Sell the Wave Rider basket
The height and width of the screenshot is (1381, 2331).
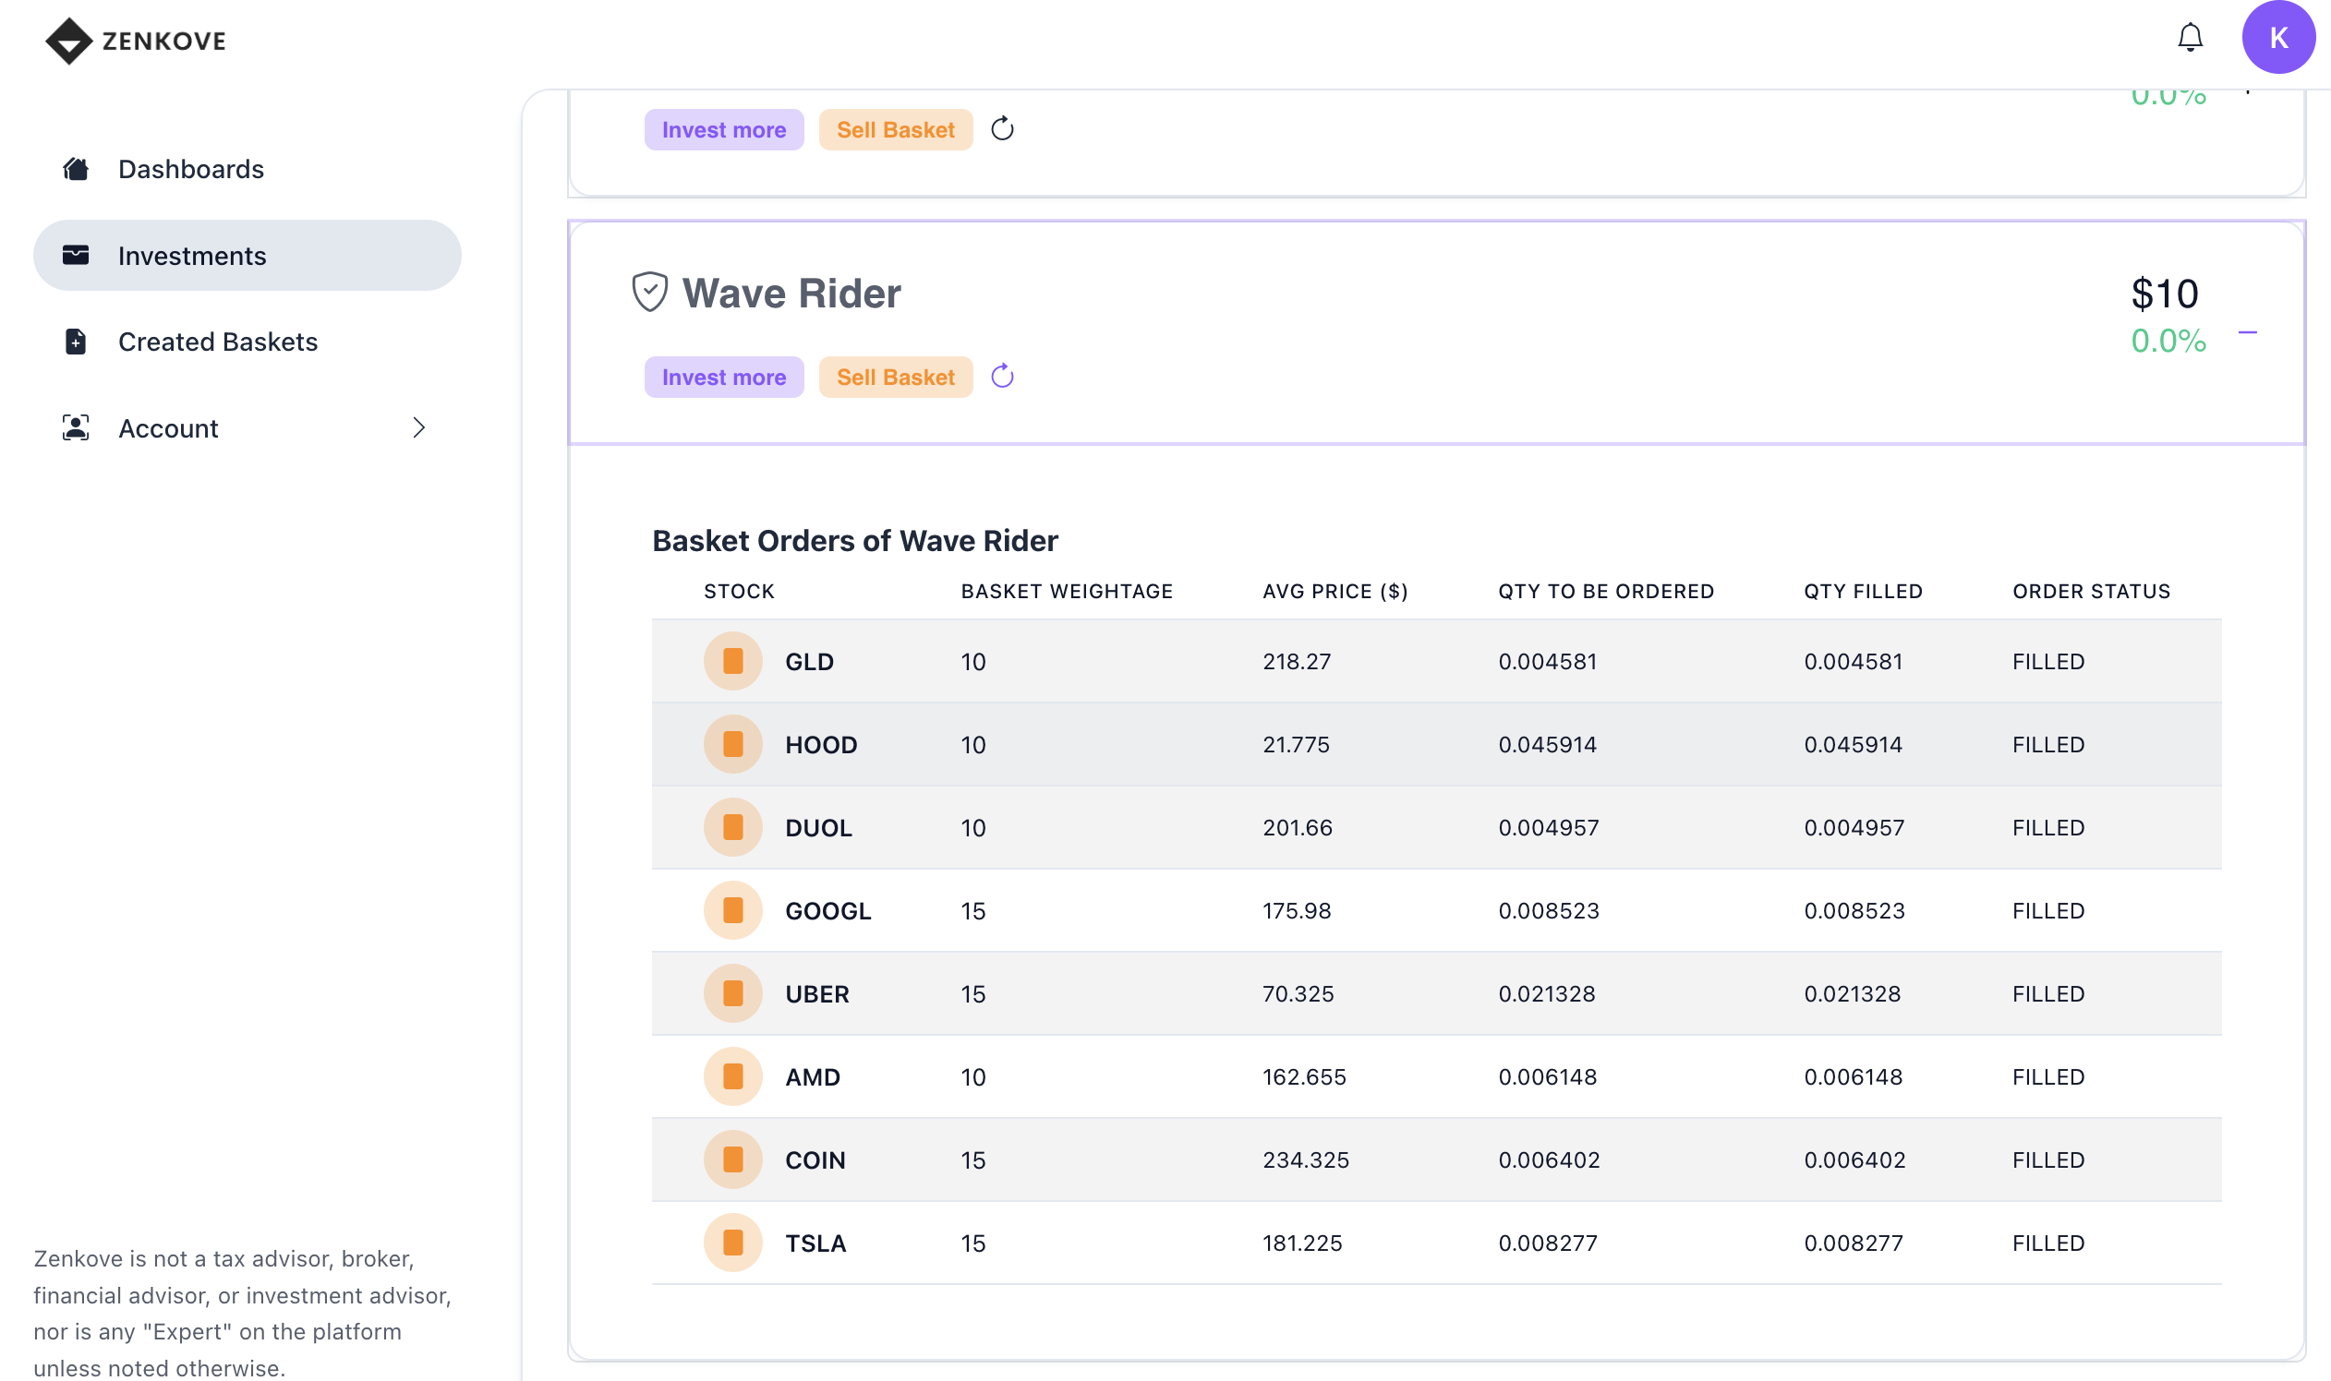896,377
